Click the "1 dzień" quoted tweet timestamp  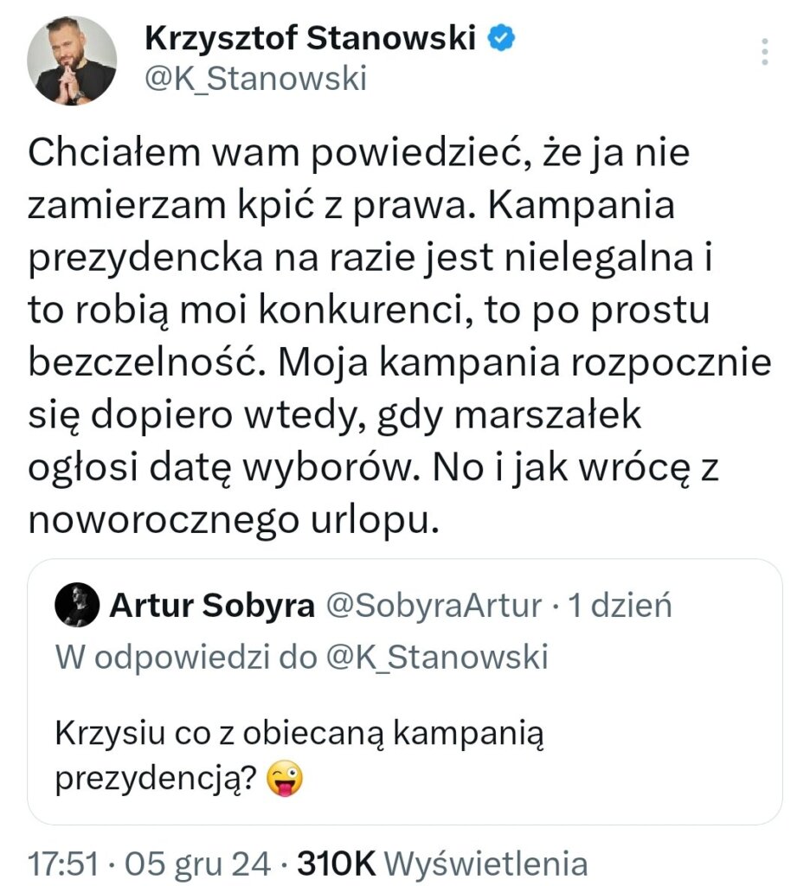620,606
